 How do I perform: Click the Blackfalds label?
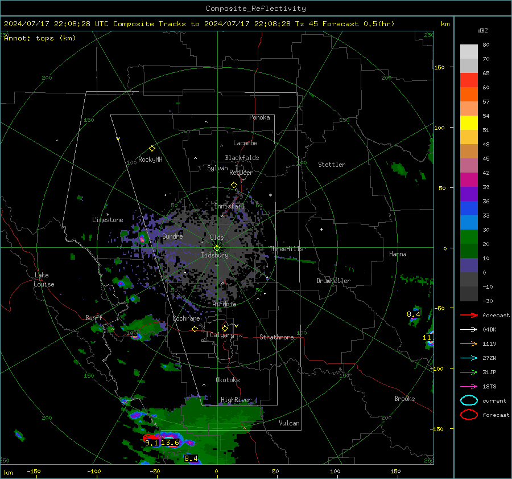[x=242, y=158]
